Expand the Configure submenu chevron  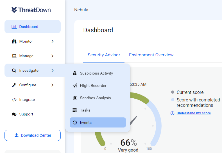click(53, 85)
